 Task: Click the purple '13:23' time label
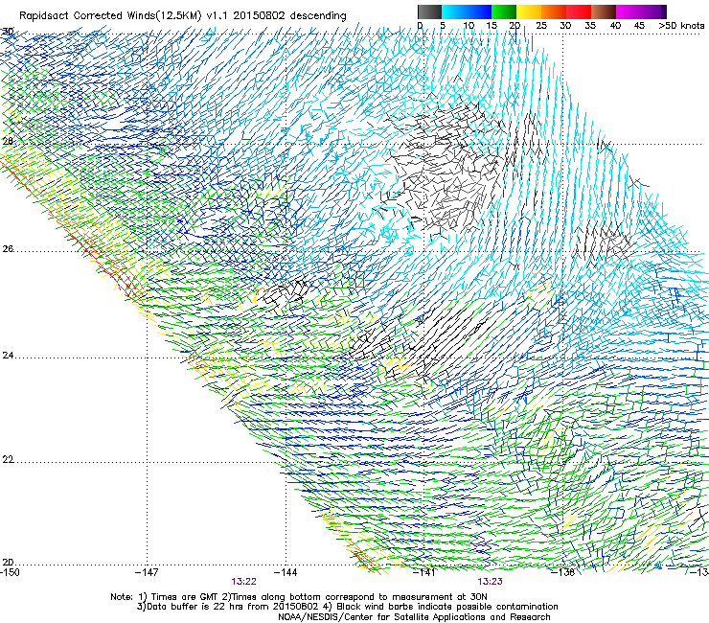tap(491, 582)
